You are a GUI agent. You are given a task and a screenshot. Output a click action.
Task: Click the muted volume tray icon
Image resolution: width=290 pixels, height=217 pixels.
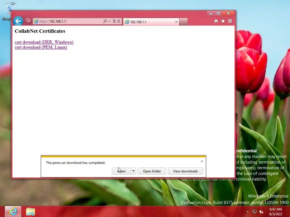point(261,212)
